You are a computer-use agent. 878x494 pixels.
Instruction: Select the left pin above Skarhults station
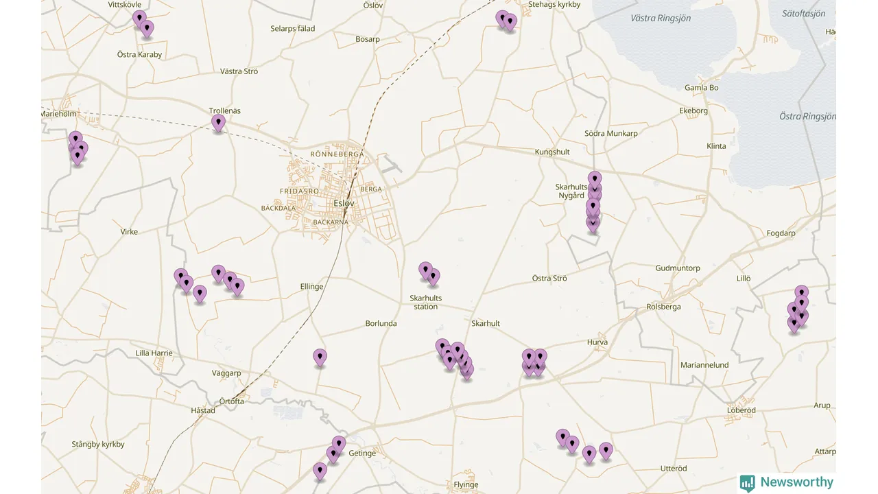[425, 270]
